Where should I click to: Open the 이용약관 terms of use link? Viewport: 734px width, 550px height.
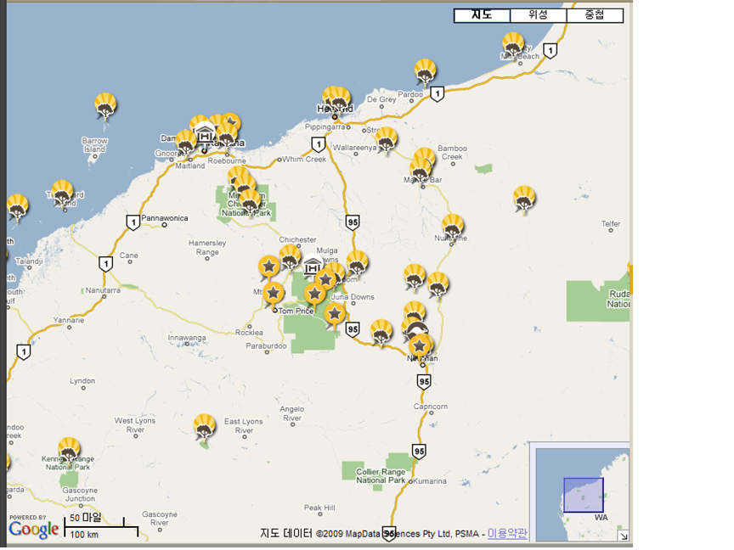507,533
